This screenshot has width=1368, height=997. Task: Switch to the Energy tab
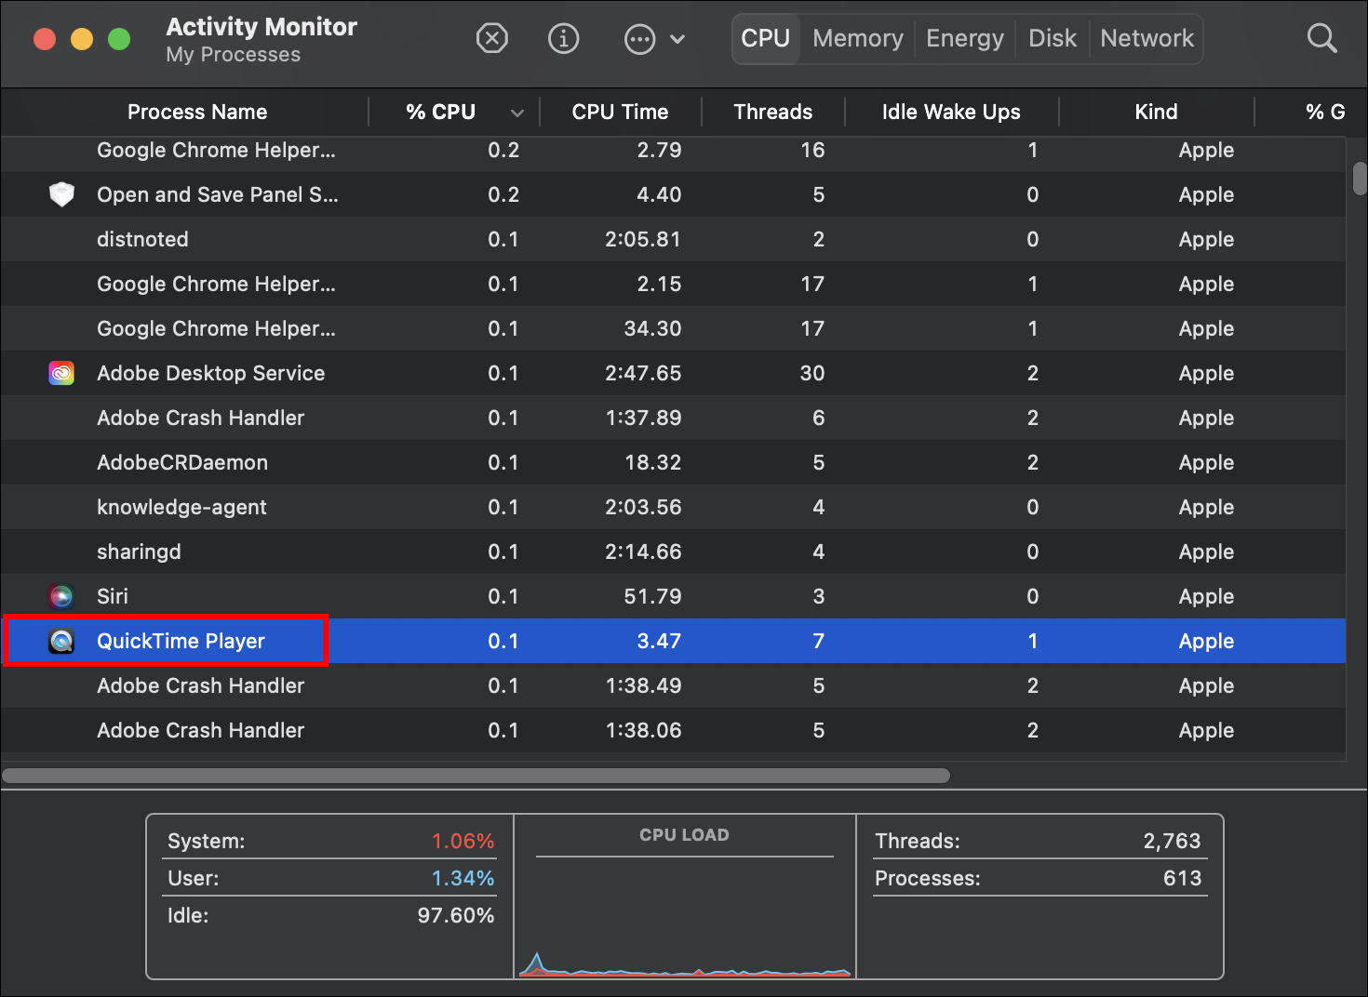pyautogui.click(x=965, y=38)
